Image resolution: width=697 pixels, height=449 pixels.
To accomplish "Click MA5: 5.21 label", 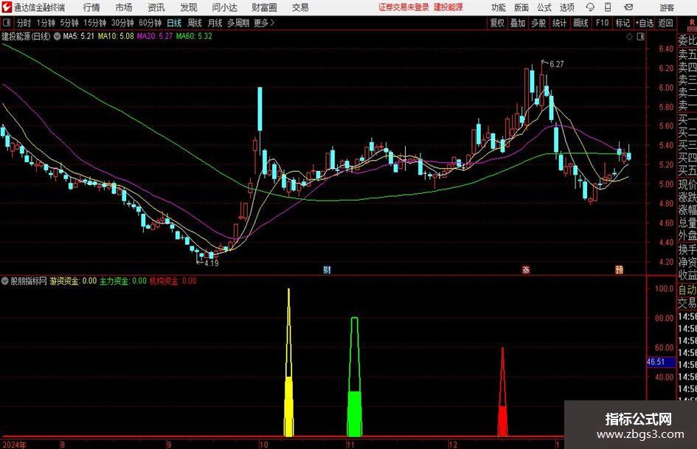I will point(78,36).
